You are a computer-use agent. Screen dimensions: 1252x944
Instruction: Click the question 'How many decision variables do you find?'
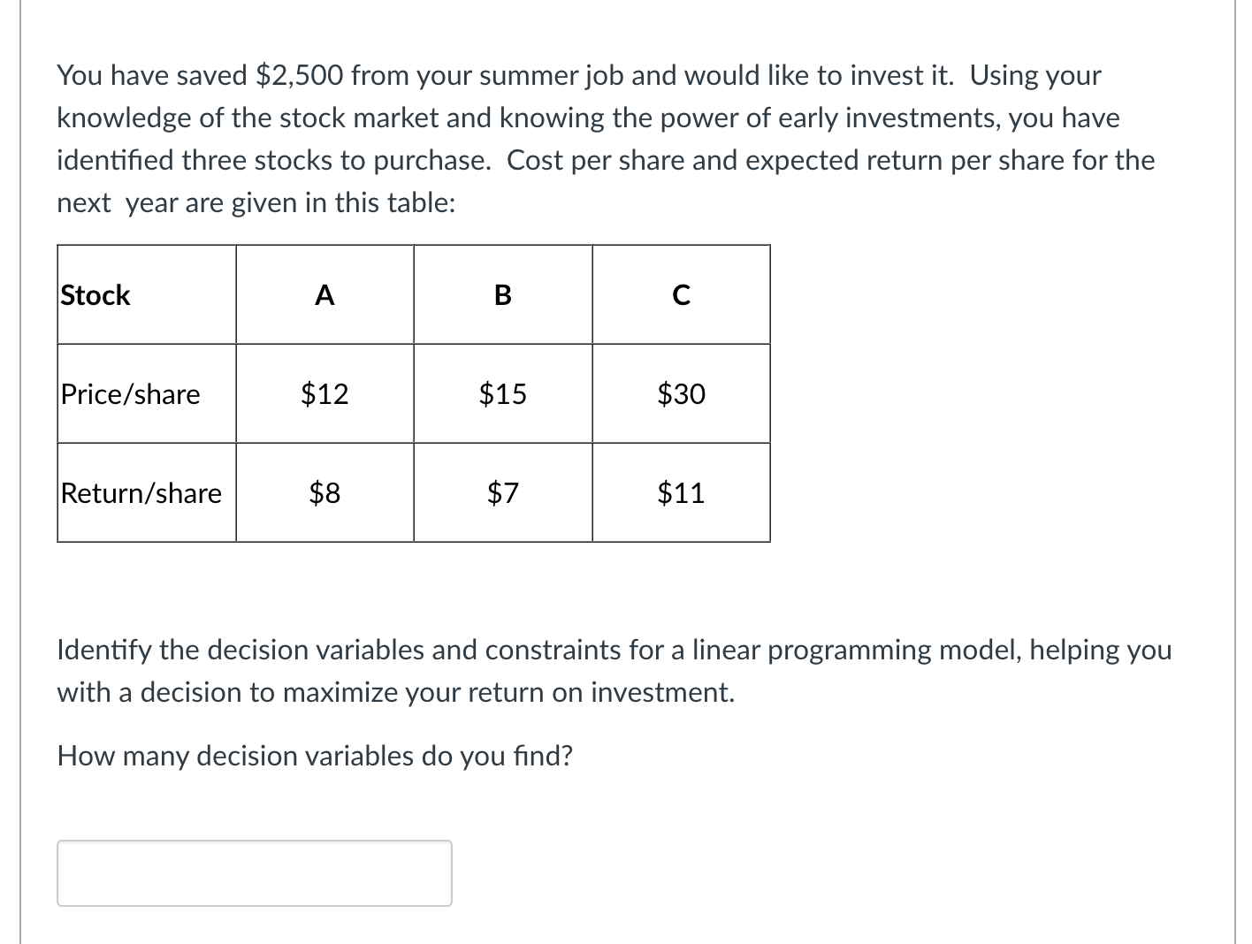pyautogui.click(x=315, y=756)
